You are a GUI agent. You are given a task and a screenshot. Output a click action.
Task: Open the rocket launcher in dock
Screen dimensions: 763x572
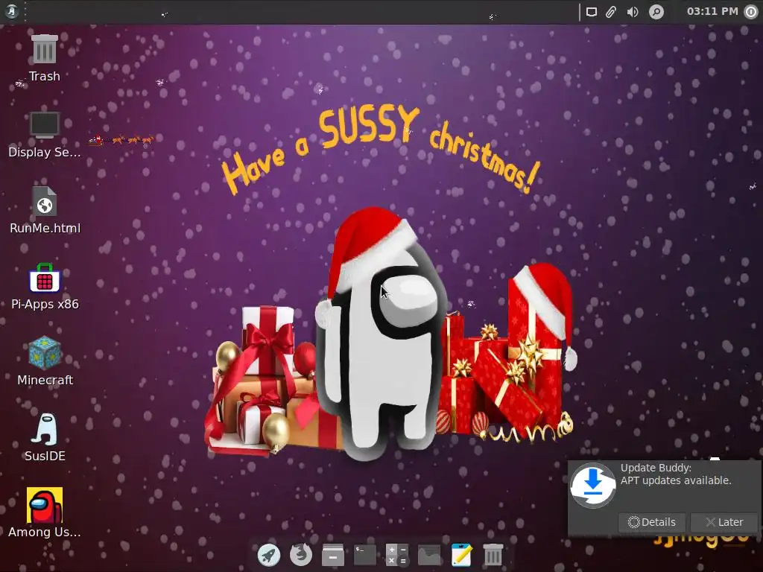[x=268, y=555]
